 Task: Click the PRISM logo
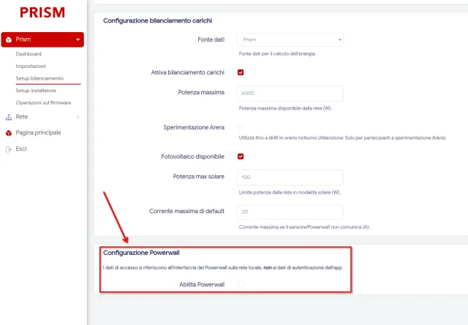click(42, 12)
